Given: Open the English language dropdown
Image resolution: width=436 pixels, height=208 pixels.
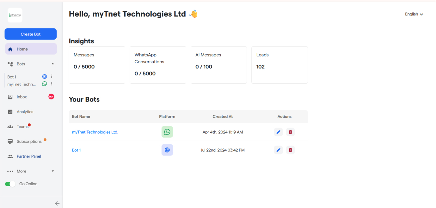Looking at the screenshot, I should tap(414, 14).
